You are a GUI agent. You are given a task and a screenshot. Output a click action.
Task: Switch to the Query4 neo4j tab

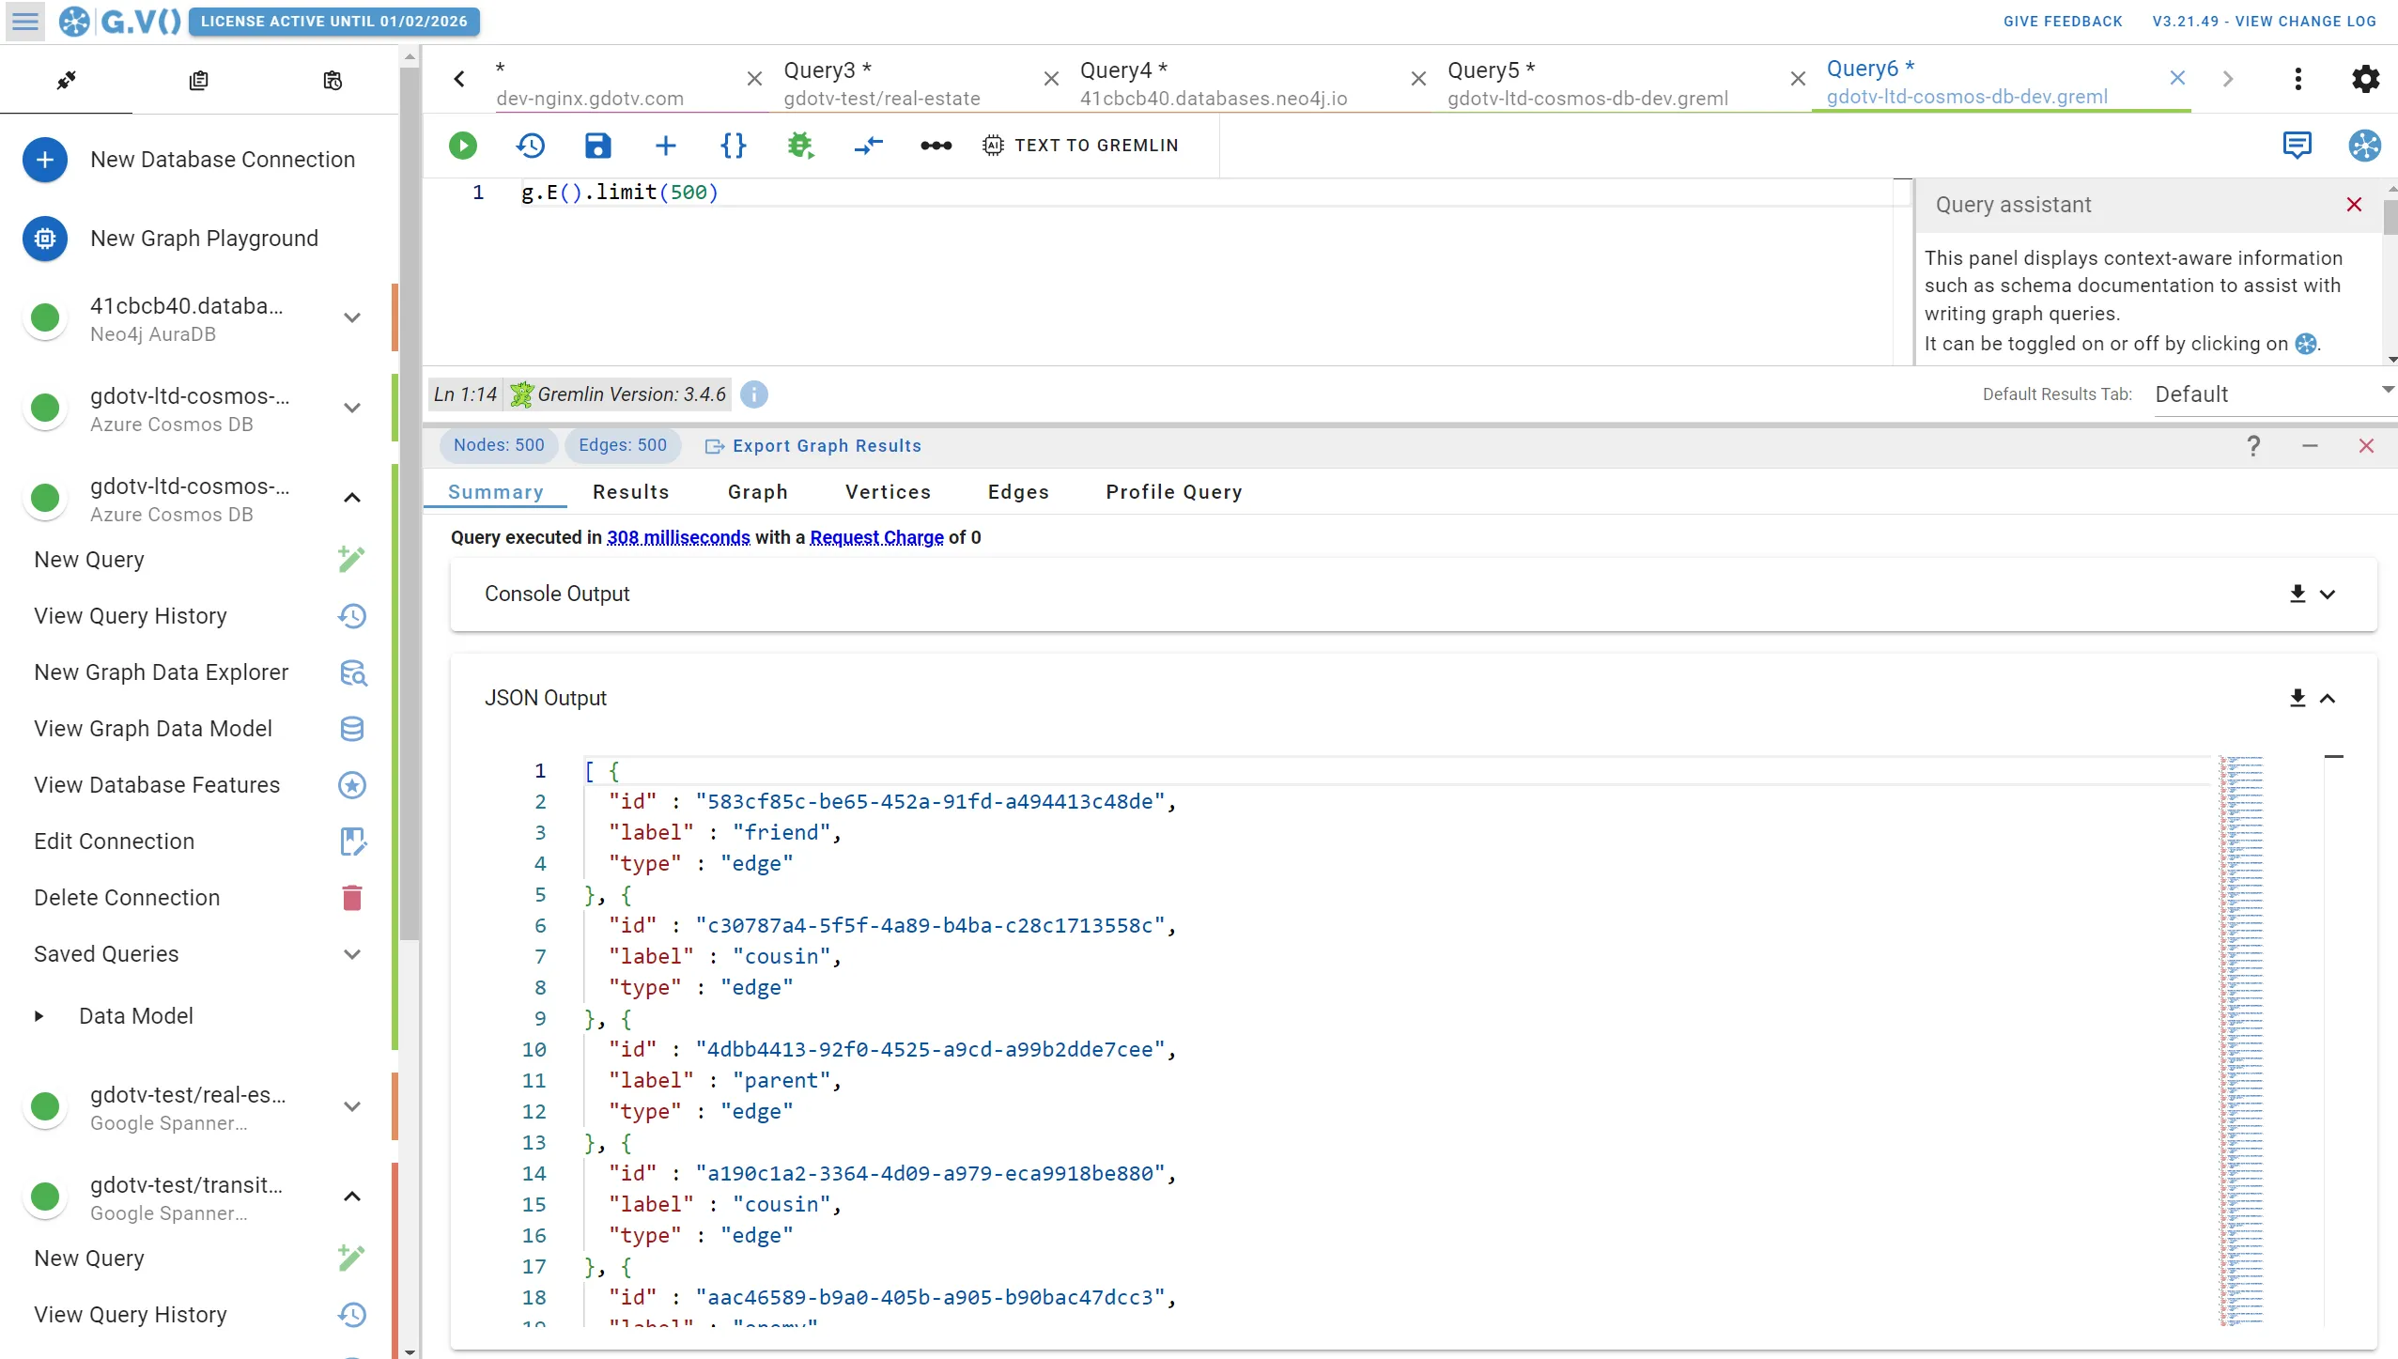tap(1214, 84)
